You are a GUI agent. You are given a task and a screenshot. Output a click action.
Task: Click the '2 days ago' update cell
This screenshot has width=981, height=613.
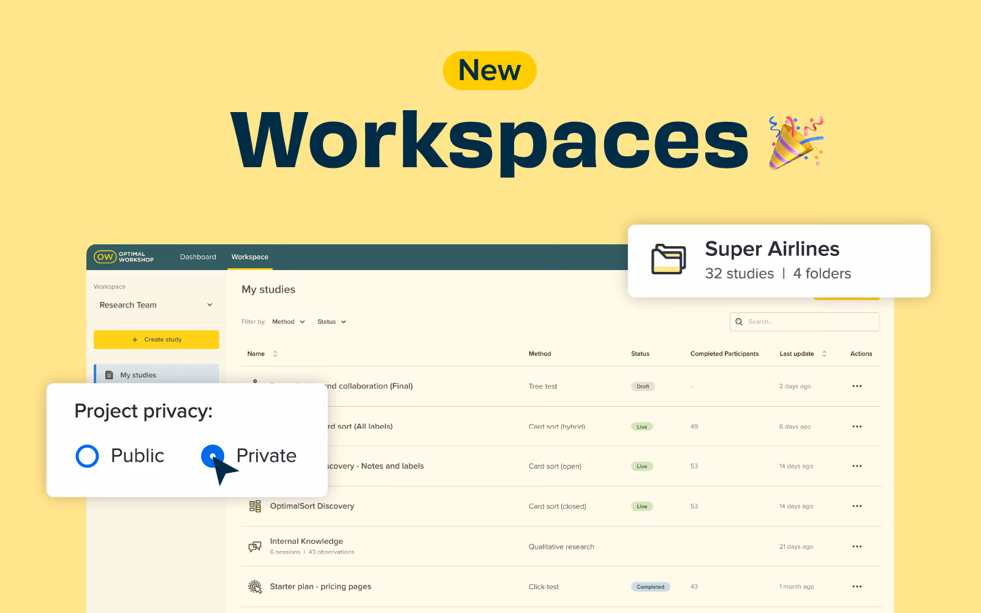[795, 386]
